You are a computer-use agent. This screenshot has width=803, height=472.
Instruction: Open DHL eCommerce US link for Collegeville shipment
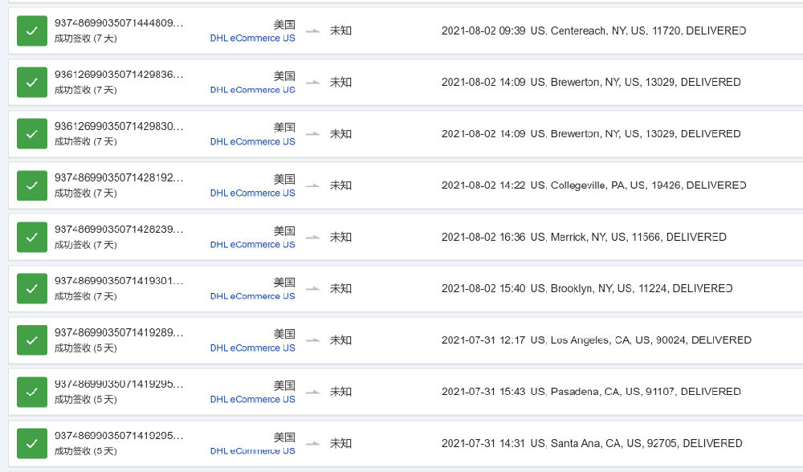click(252, 193)
